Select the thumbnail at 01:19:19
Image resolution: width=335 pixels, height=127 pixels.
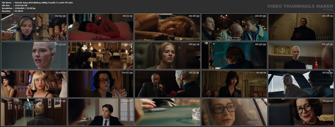click(234, 84)
